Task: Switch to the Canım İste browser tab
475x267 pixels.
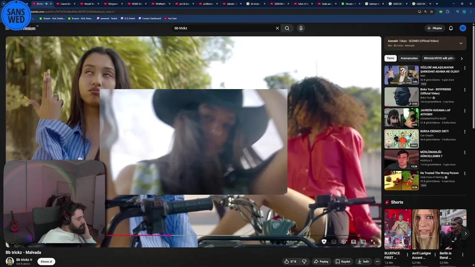Action: [x=65, y=4]
